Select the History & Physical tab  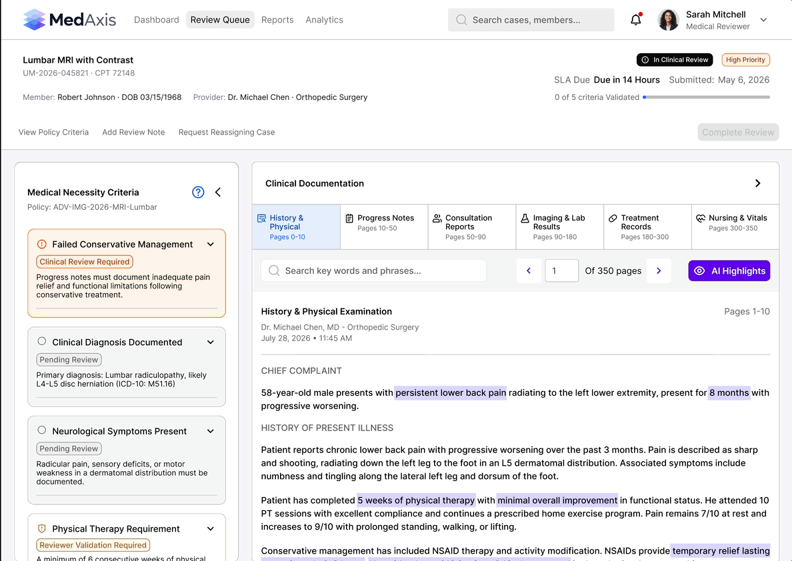click(x=296, y=227)
